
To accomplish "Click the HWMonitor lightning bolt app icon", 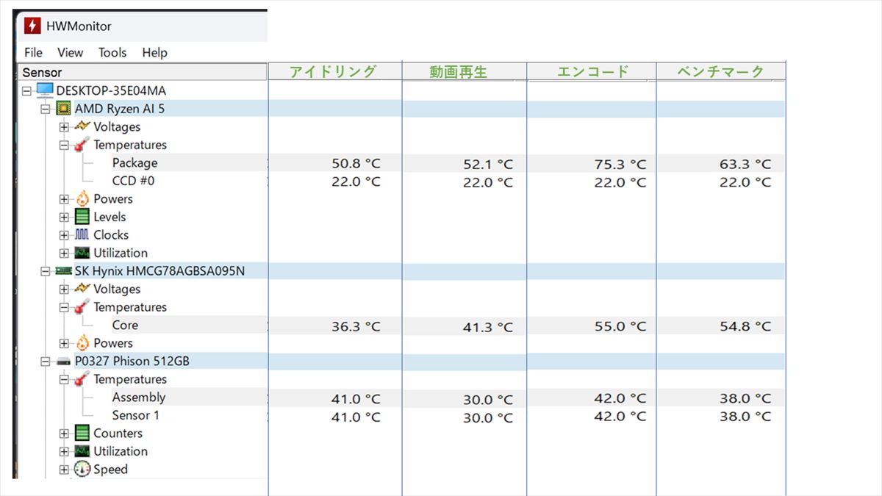I will 32,26.
